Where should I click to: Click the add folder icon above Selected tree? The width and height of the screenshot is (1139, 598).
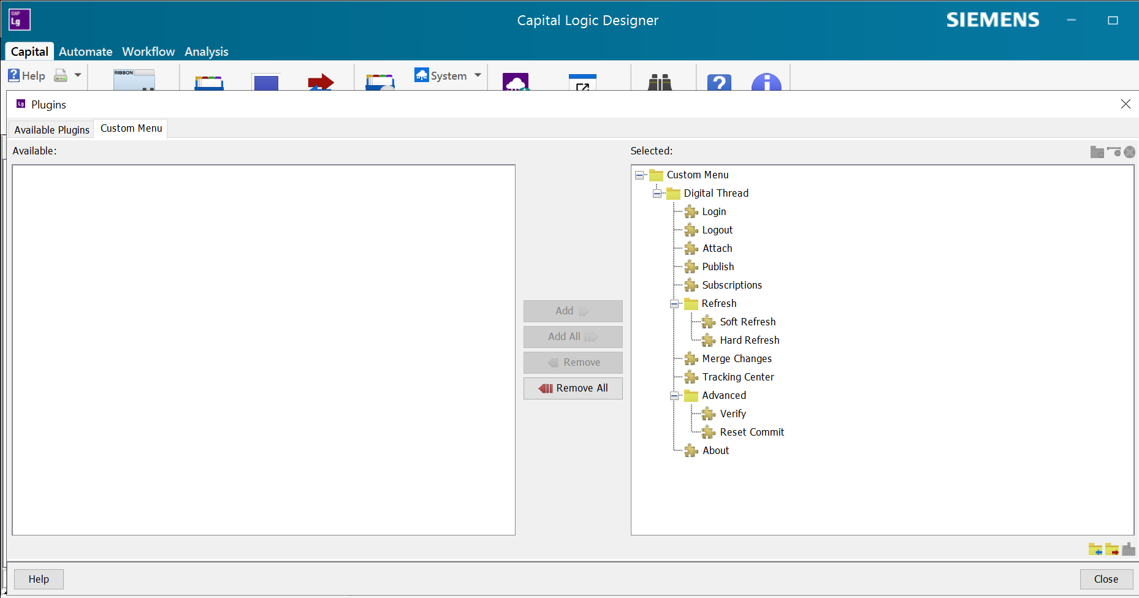click(1097, 152)
